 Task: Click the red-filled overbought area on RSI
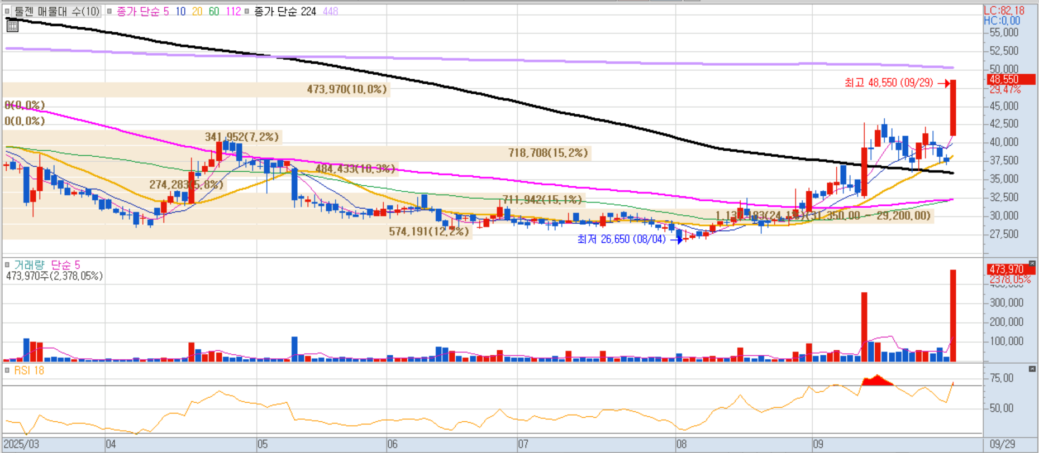pyautogui.click(x=878, y=381)
